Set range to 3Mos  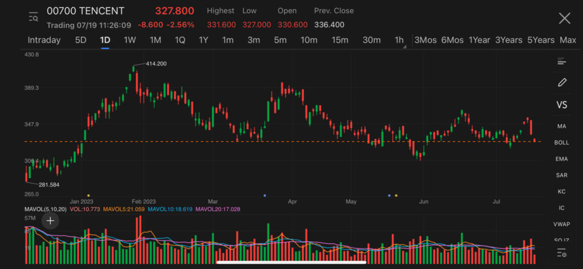(425, 40)
